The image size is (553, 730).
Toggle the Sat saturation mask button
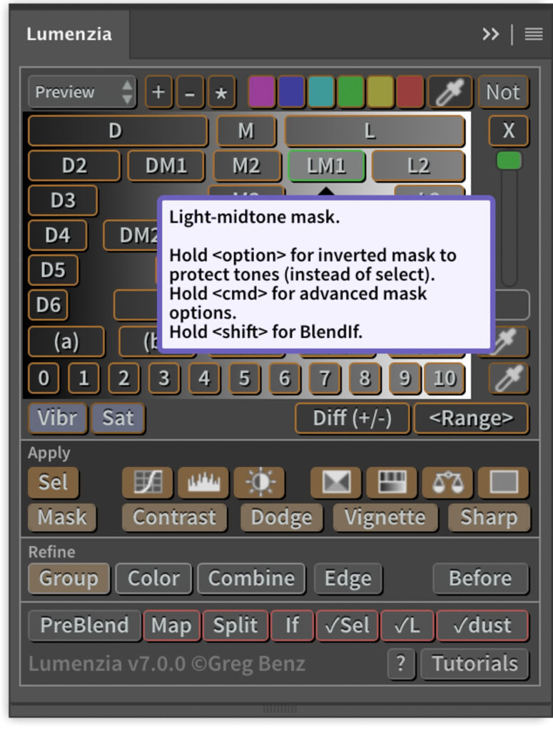pyautogui.click(x=118, y=418)
